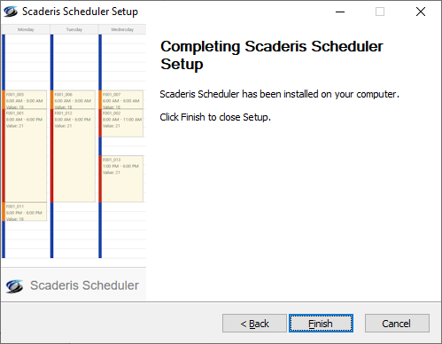Click the F001_006 Tuesday 6:00 AM entry

coord(74,100)
